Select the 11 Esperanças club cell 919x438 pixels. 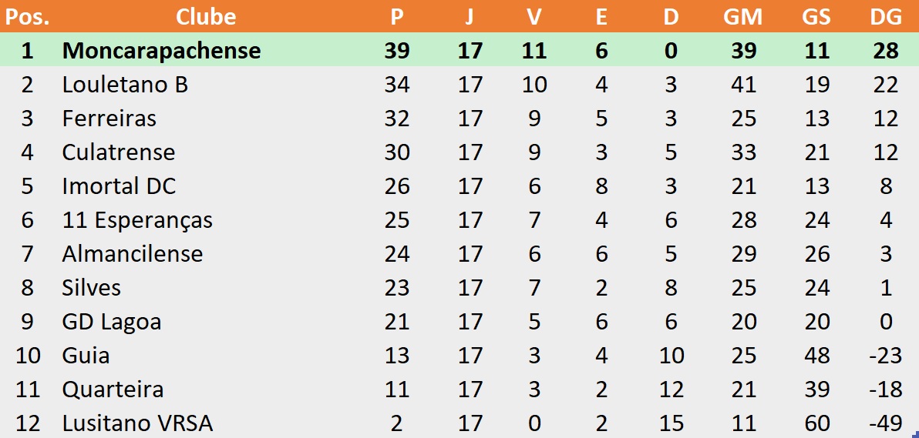click(137, 220)
